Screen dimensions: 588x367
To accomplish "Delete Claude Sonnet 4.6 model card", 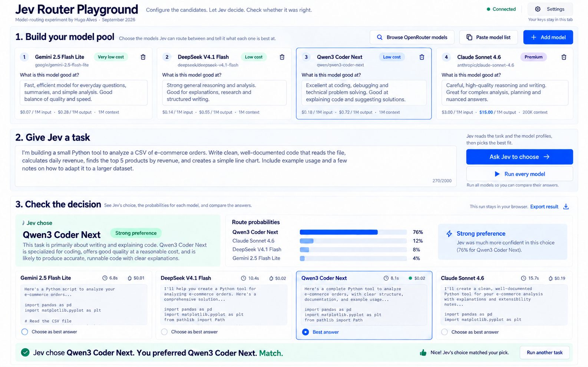I will tap(564, 57).
